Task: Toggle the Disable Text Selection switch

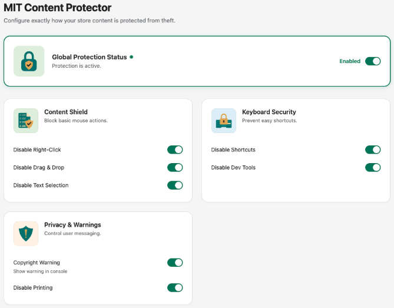Action: coord(175,185)
